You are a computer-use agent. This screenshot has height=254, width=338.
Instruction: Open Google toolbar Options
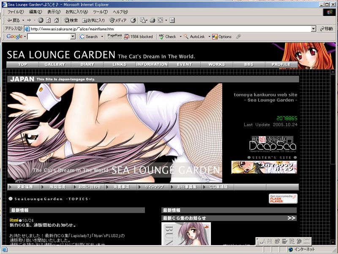tap(222, 37)
